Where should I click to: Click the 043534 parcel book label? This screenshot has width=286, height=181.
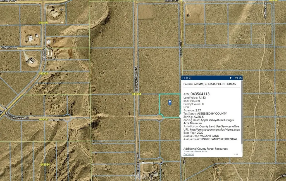point(45,164)
